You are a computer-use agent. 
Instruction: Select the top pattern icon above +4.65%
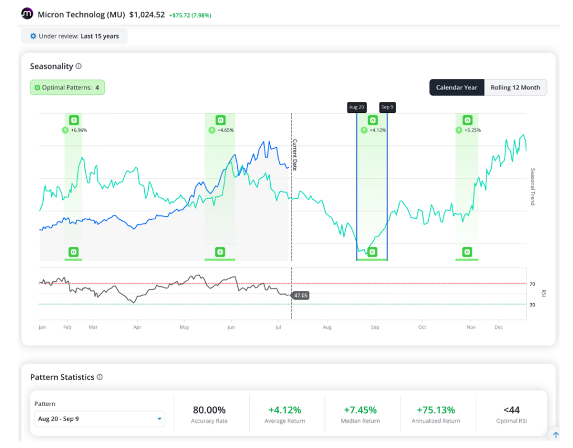pyautogui.click(x=220, y=120)
